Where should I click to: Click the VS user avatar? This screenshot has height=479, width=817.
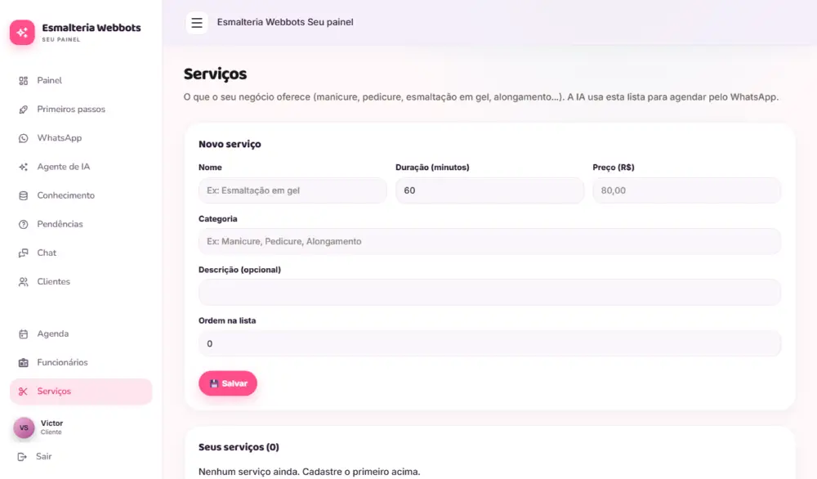[x=24, y=428]
